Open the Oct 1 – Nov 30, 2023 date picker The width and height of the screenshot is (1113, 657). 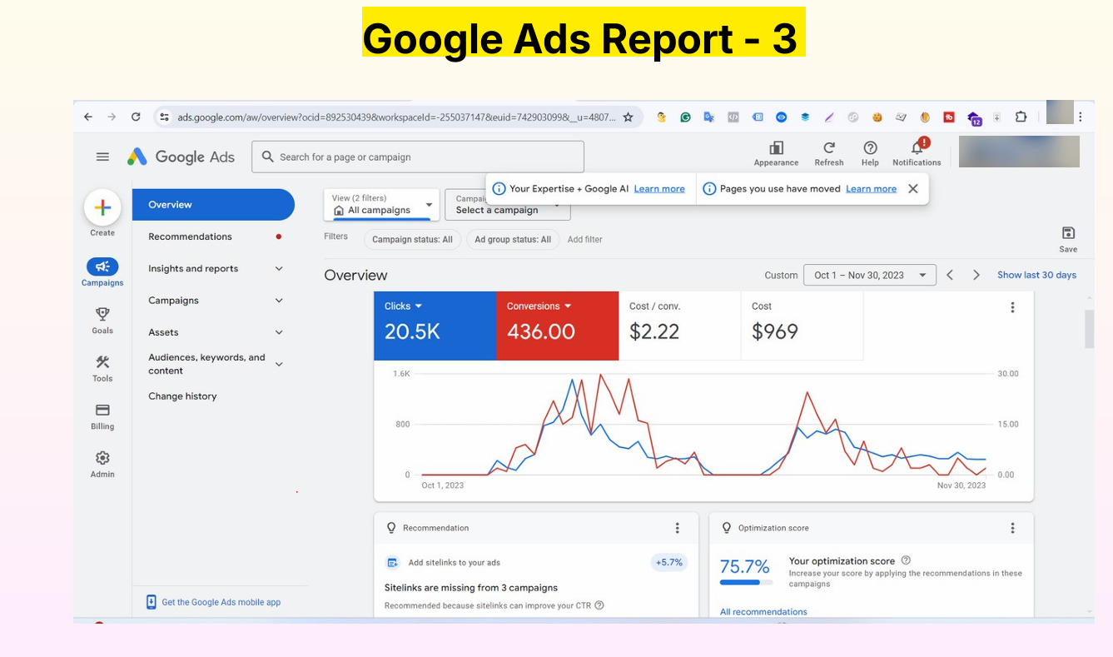coord(870,275)
